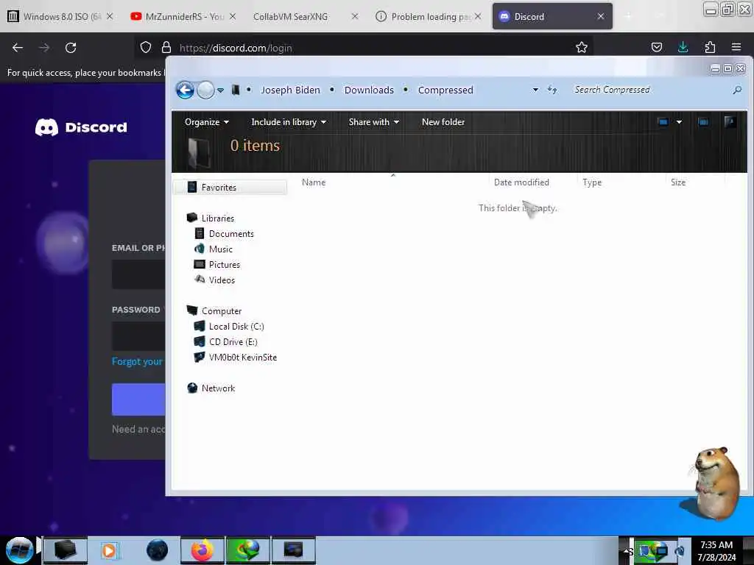Click the search magnifier icon

[x=737, y=90]
